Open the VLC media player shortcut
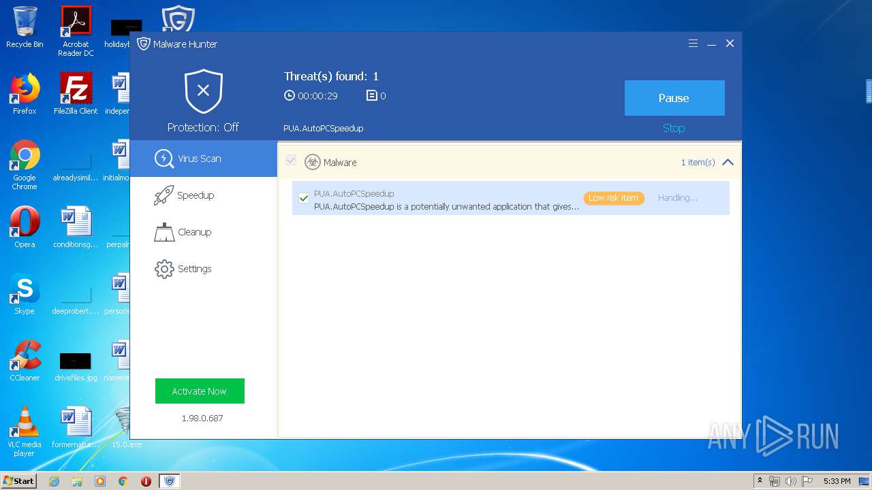872x490 pixels. coord(25,431)
